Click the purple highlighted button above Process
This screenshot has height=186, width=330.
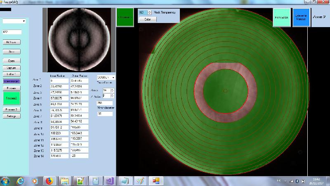click(12, 81)
